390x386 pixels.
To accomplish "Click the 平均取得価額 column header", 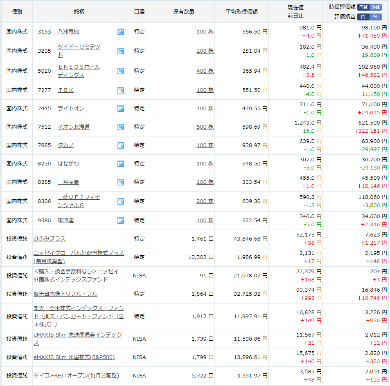I will pyautogui.click(x=241, y=12).
